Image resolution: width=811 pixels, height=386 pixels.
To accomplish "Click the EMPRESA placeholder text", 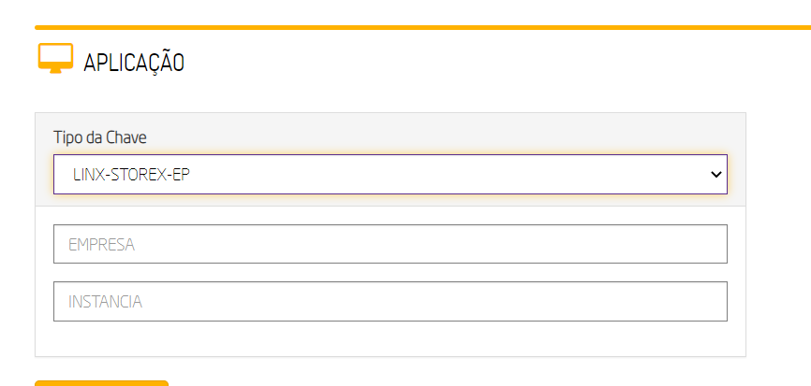I will [x=101, y=245].
